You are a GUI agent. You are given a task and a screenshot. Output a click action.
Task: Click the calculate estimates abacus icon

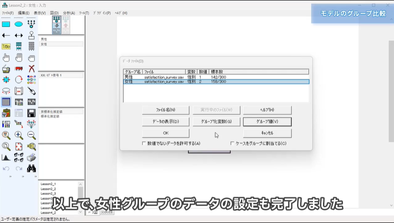[31, 102]
